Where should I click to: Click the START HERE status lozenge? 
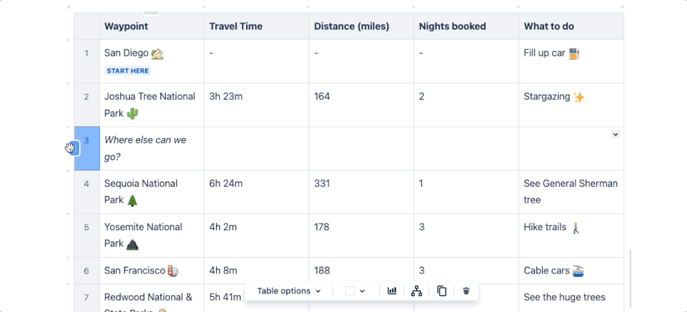click(127, 71)
